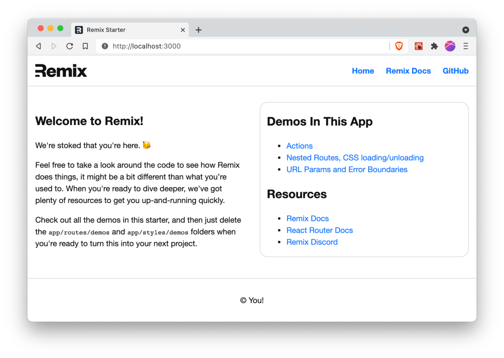
Task: Close the Remix Starter tab
Action: point(183,30)
